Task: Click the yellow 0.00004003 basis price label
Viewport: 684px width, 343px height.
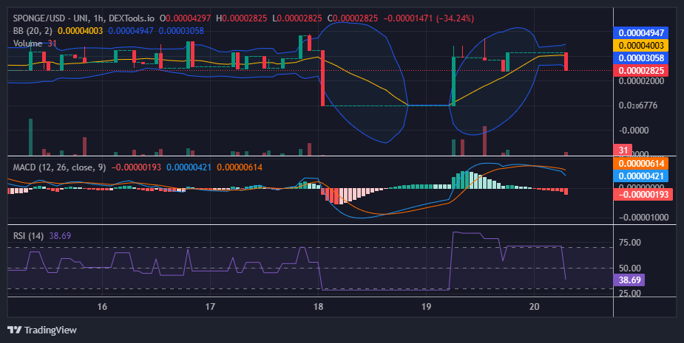Action: click(x=641, y=45)
